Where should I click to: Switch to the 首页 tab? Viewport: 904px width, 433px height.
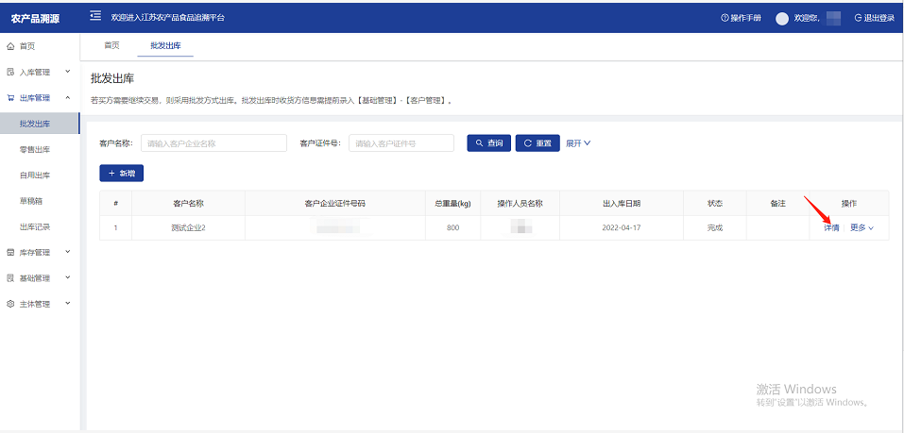tap(111, 45)
